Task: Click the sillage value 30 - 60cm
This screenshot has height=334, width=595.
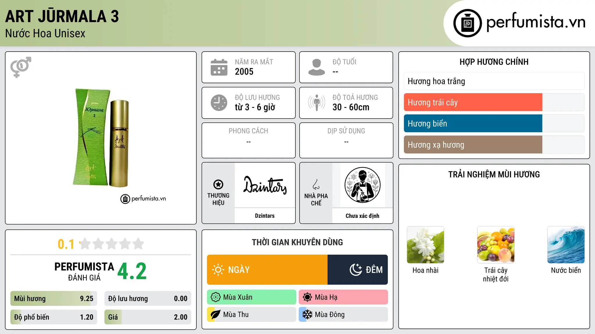Action: point(351,107)
